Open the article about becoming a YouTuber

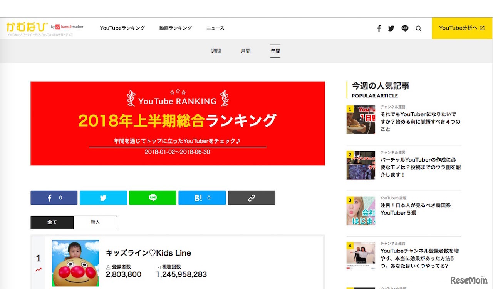coord(420,120)
